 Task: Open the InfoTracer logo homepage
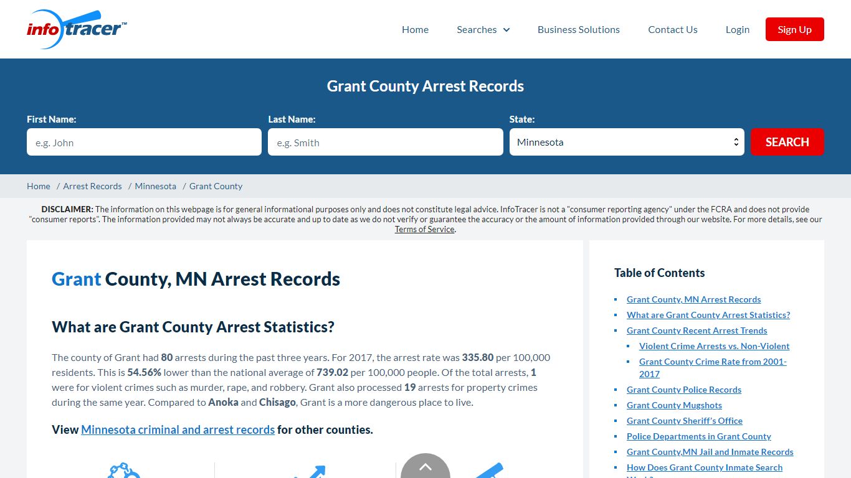coord(77,29)
